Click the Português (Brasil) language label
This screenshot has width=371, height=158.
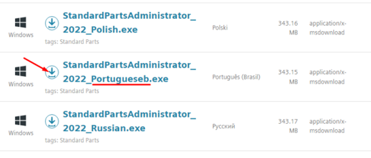(x=236, y=77)
